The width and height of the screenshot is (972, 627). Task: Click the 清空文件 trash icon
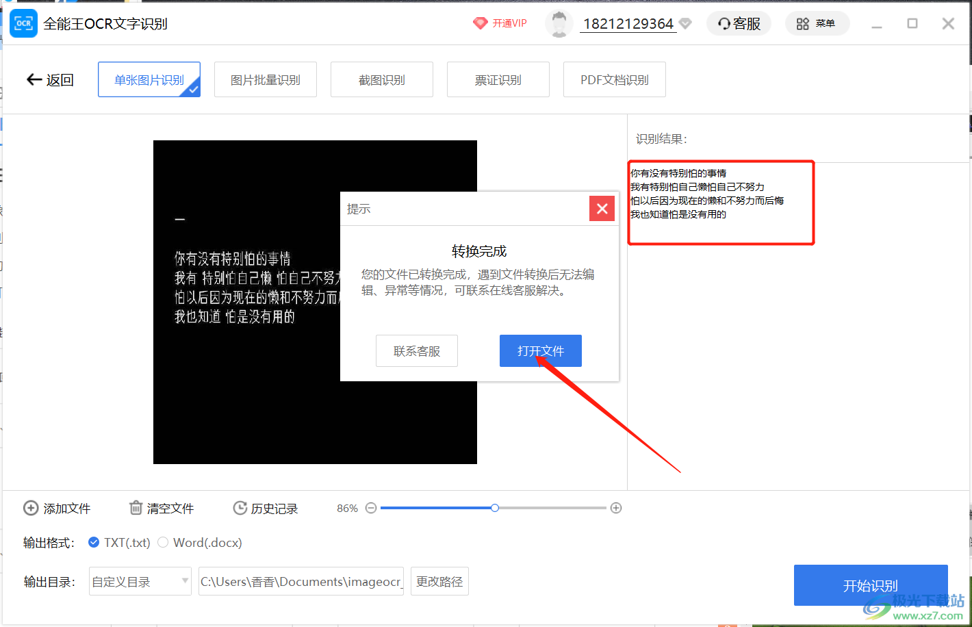(136, 508)
